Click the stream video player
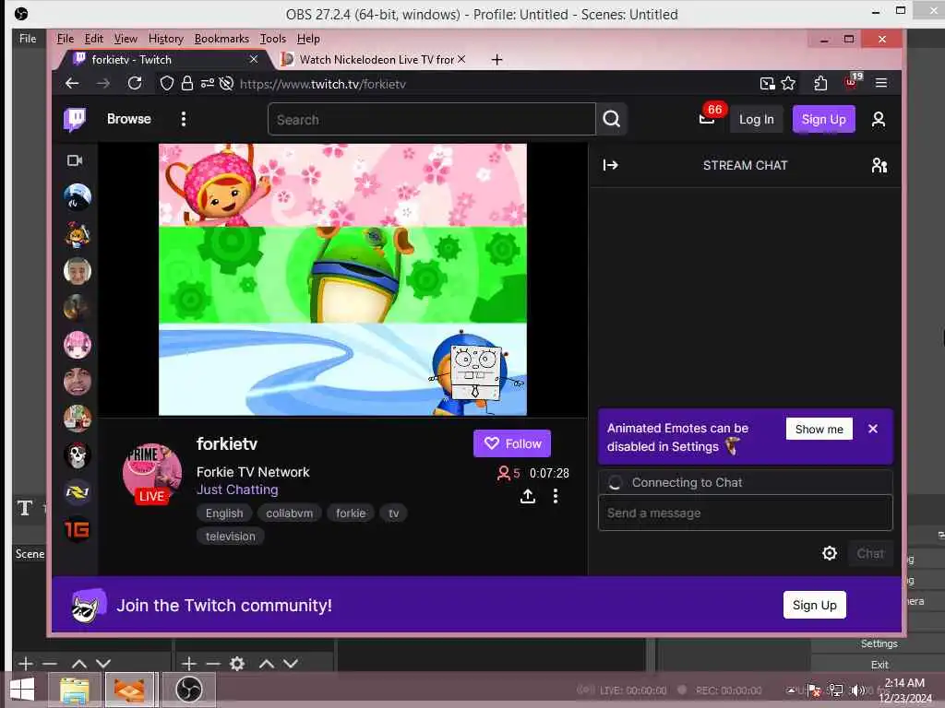Viewport: 945px width, 708px height. [342, 279]
